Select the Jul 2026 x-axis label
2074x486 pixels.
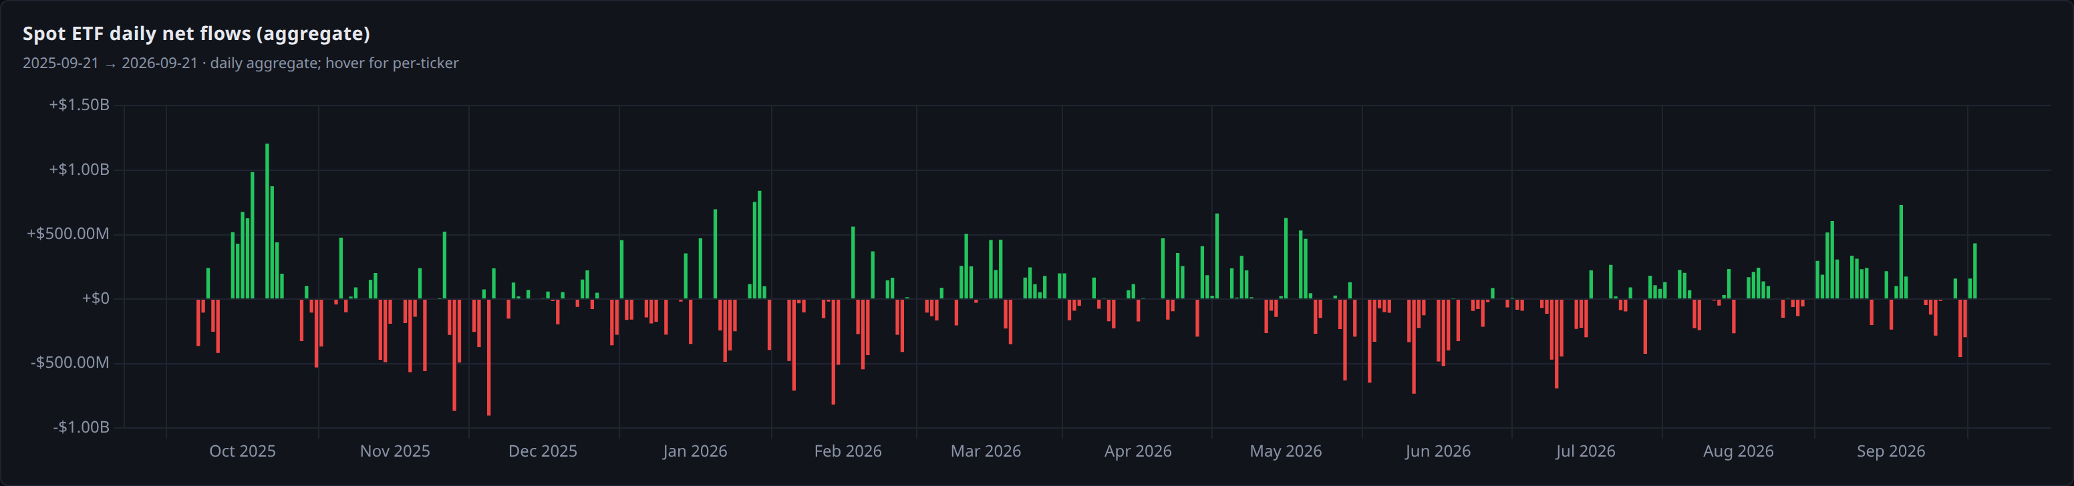point(1586,451)
